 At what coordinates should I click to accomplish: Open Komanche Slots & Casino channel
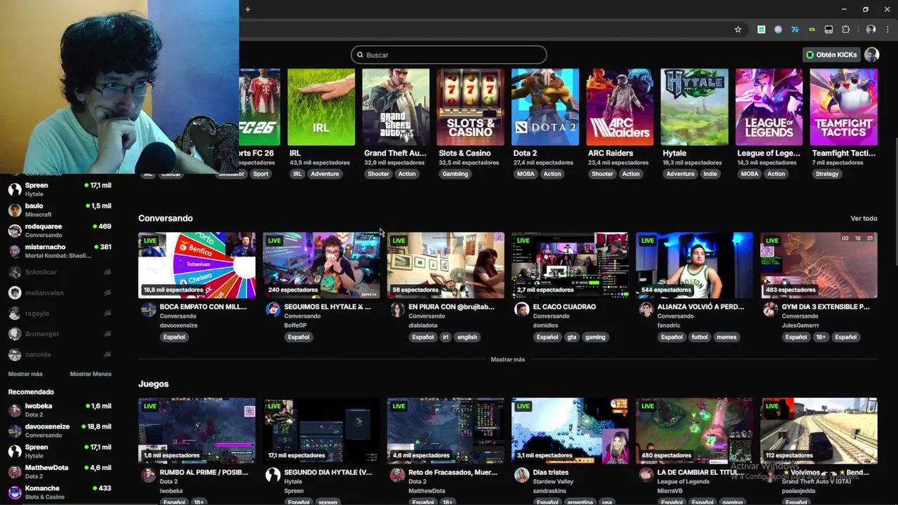tap(60, 492)
